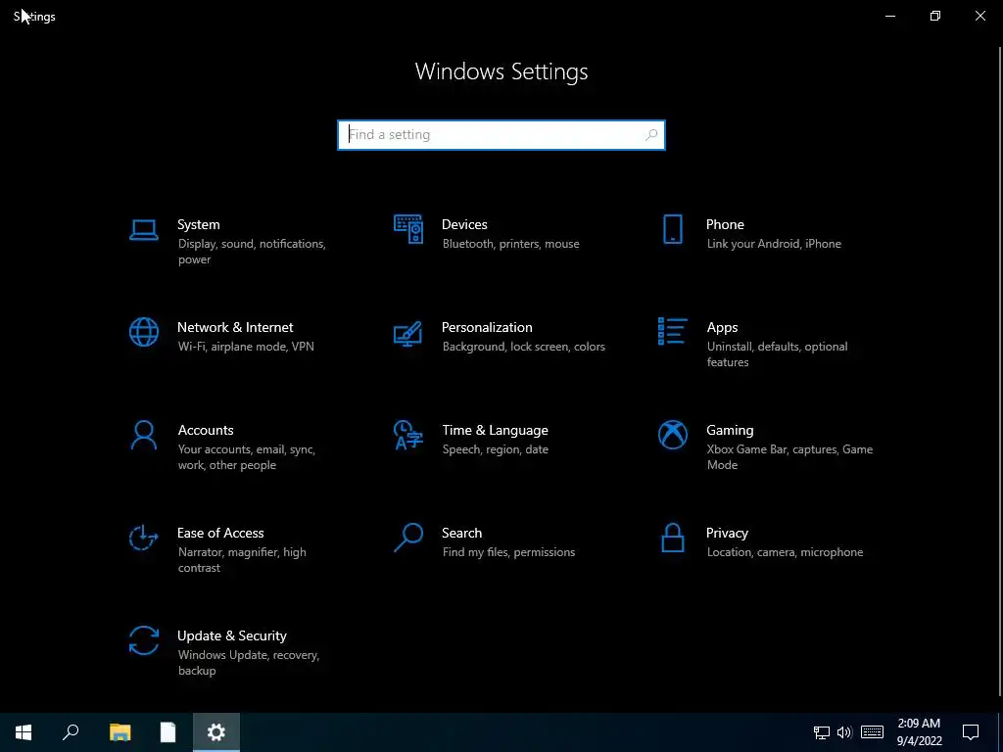1003x752 pixels.
Task: Open the touch keyboard tray icon
Action: click(872, 732)
